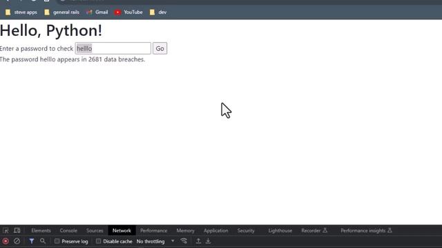This screenshot has height=248, width=442.
Task: Focus the password input field
Action: point(113,48)
